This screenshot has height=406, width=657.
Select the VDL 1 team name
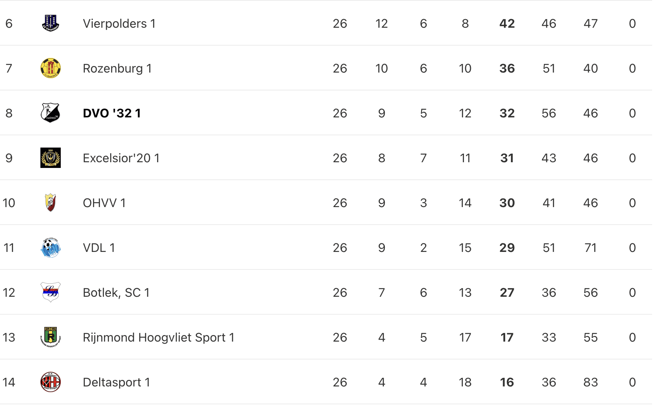[x=99, y=248]
